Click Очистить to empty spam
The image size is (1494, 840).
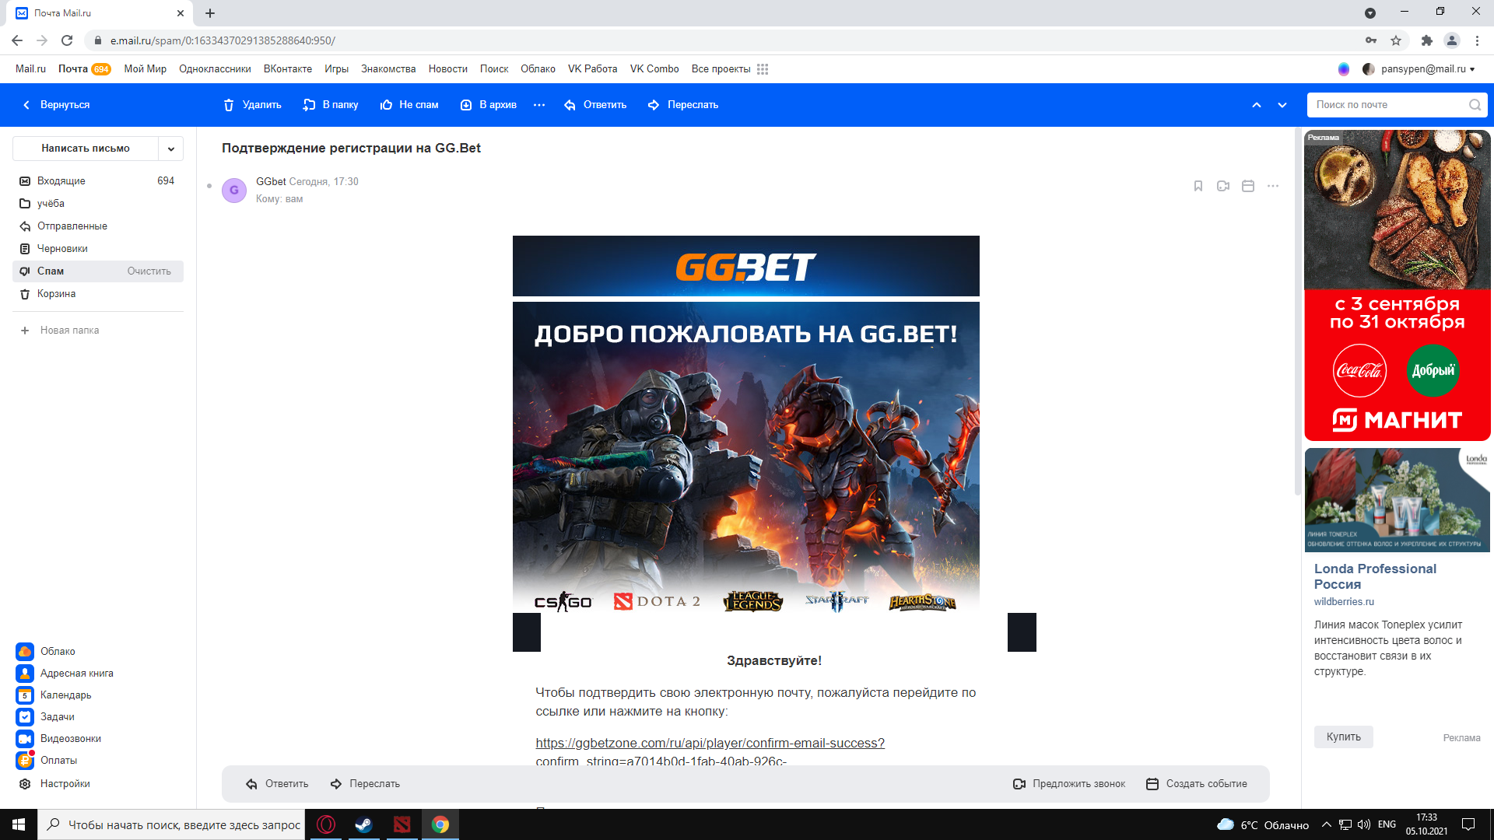pyautogui.click(x=149, y=271)
